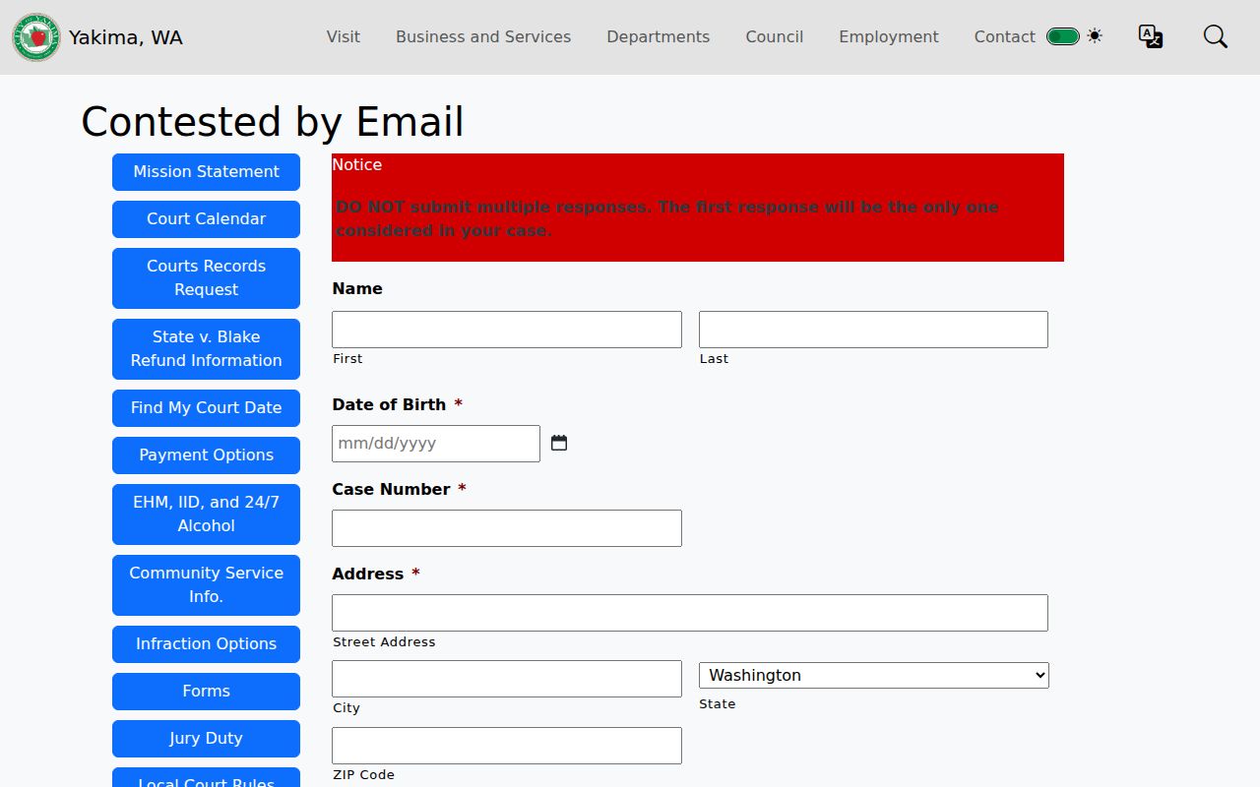The height and width of the screenshot is (787, 1260).
Task: Go to the Forms page
Action: click(x=206, y=692)
